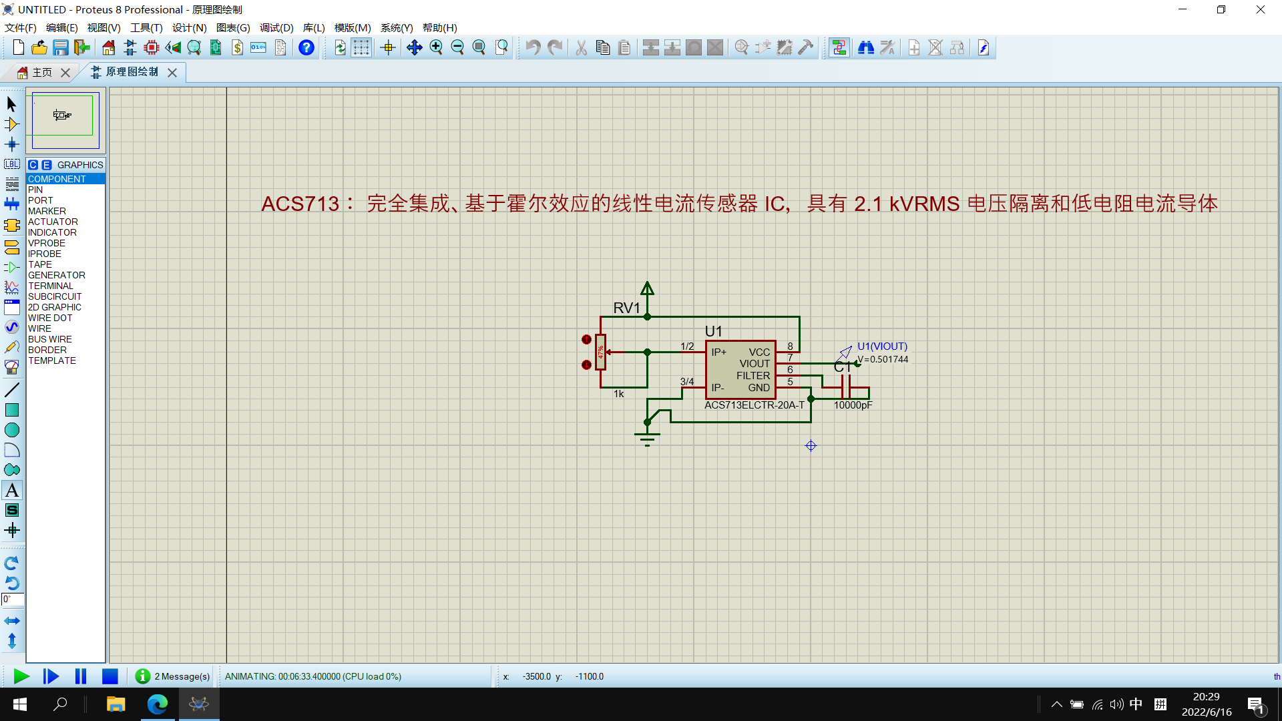1282x721 pixels.
Task: Save the project with the floppy disk icon
Action: click(x=61, y=47)
